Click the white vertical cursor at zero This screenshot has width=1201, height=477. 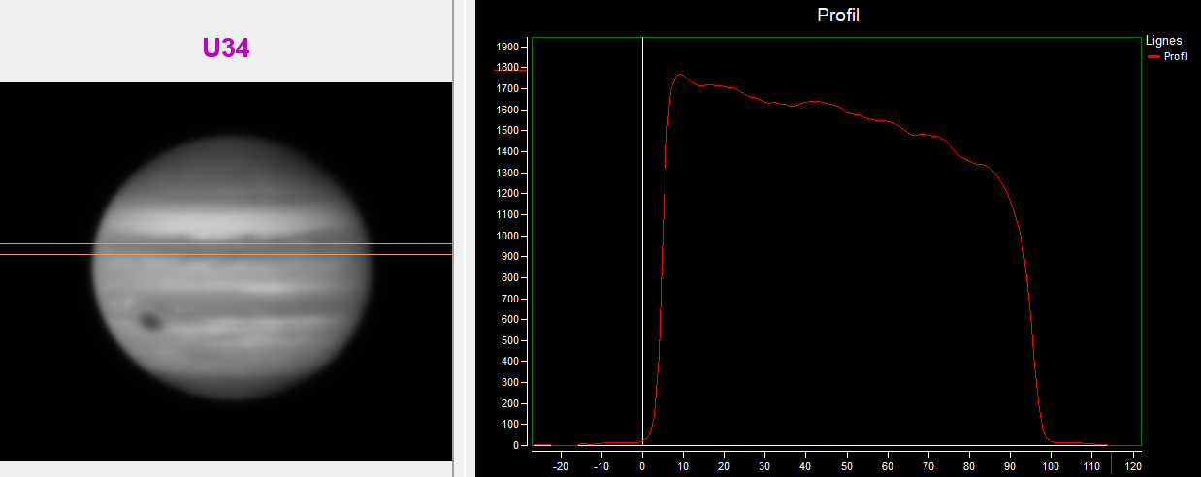point(643,240)
